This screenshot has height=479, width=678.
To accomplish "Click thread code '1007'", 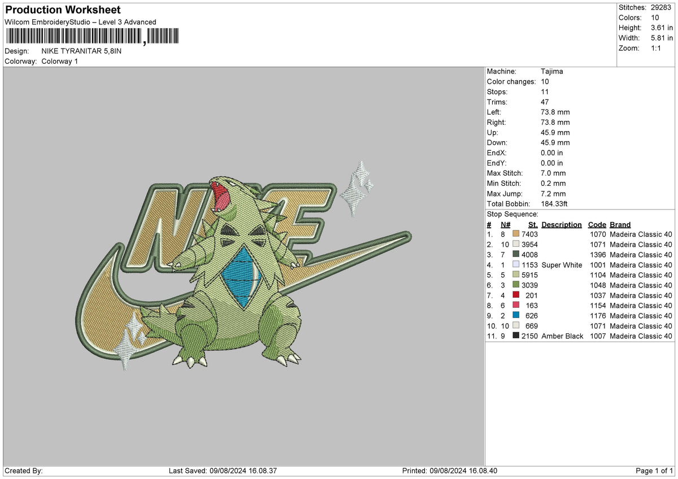I will pyautogui.click(x=598, y=336).
